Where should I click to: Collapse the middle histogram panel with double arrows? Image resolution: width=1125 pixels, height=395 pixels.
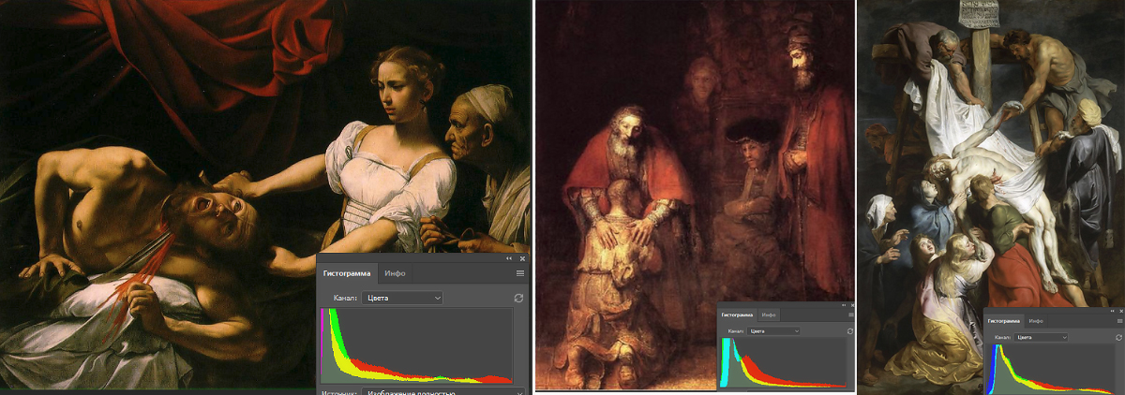pos(844,305)
